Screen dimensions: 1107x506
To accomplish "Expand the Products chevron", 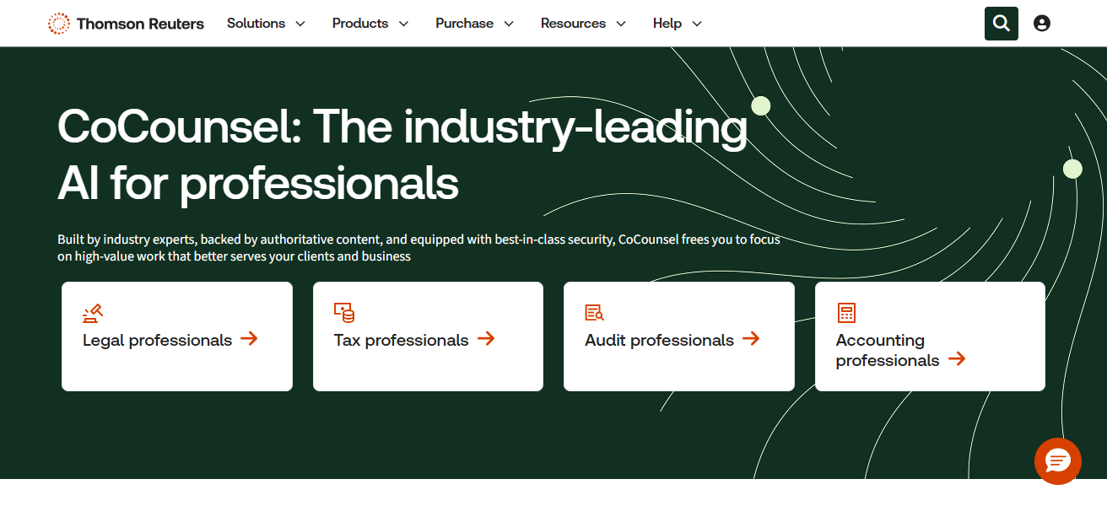I will (x=403, y=24).
